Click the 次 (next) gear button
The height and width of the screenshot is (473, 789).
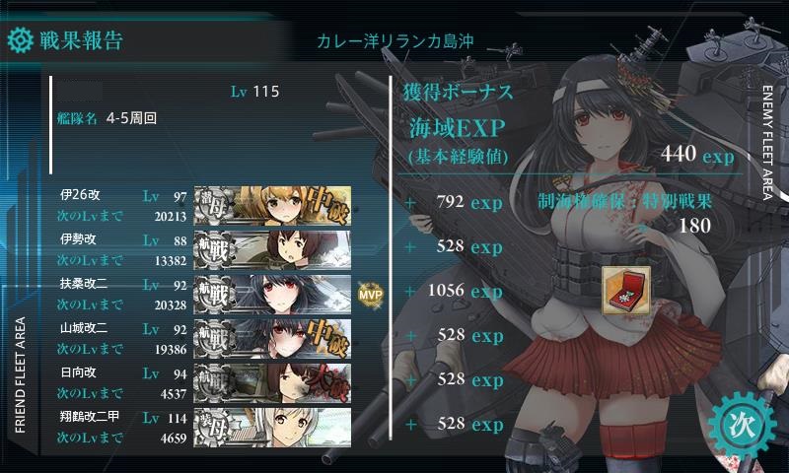click(x=743, y=427)
